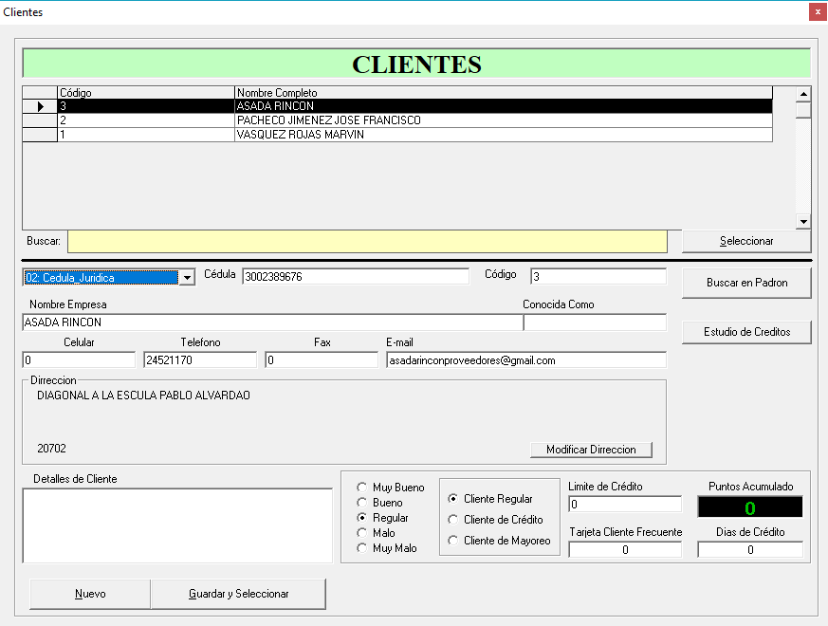828x626 pixels.
Task: Click Modificar Dirreccion button
Action: [x=591, y=450]
